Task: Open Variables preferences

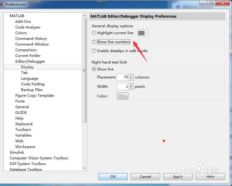Action: coord(23,135)
